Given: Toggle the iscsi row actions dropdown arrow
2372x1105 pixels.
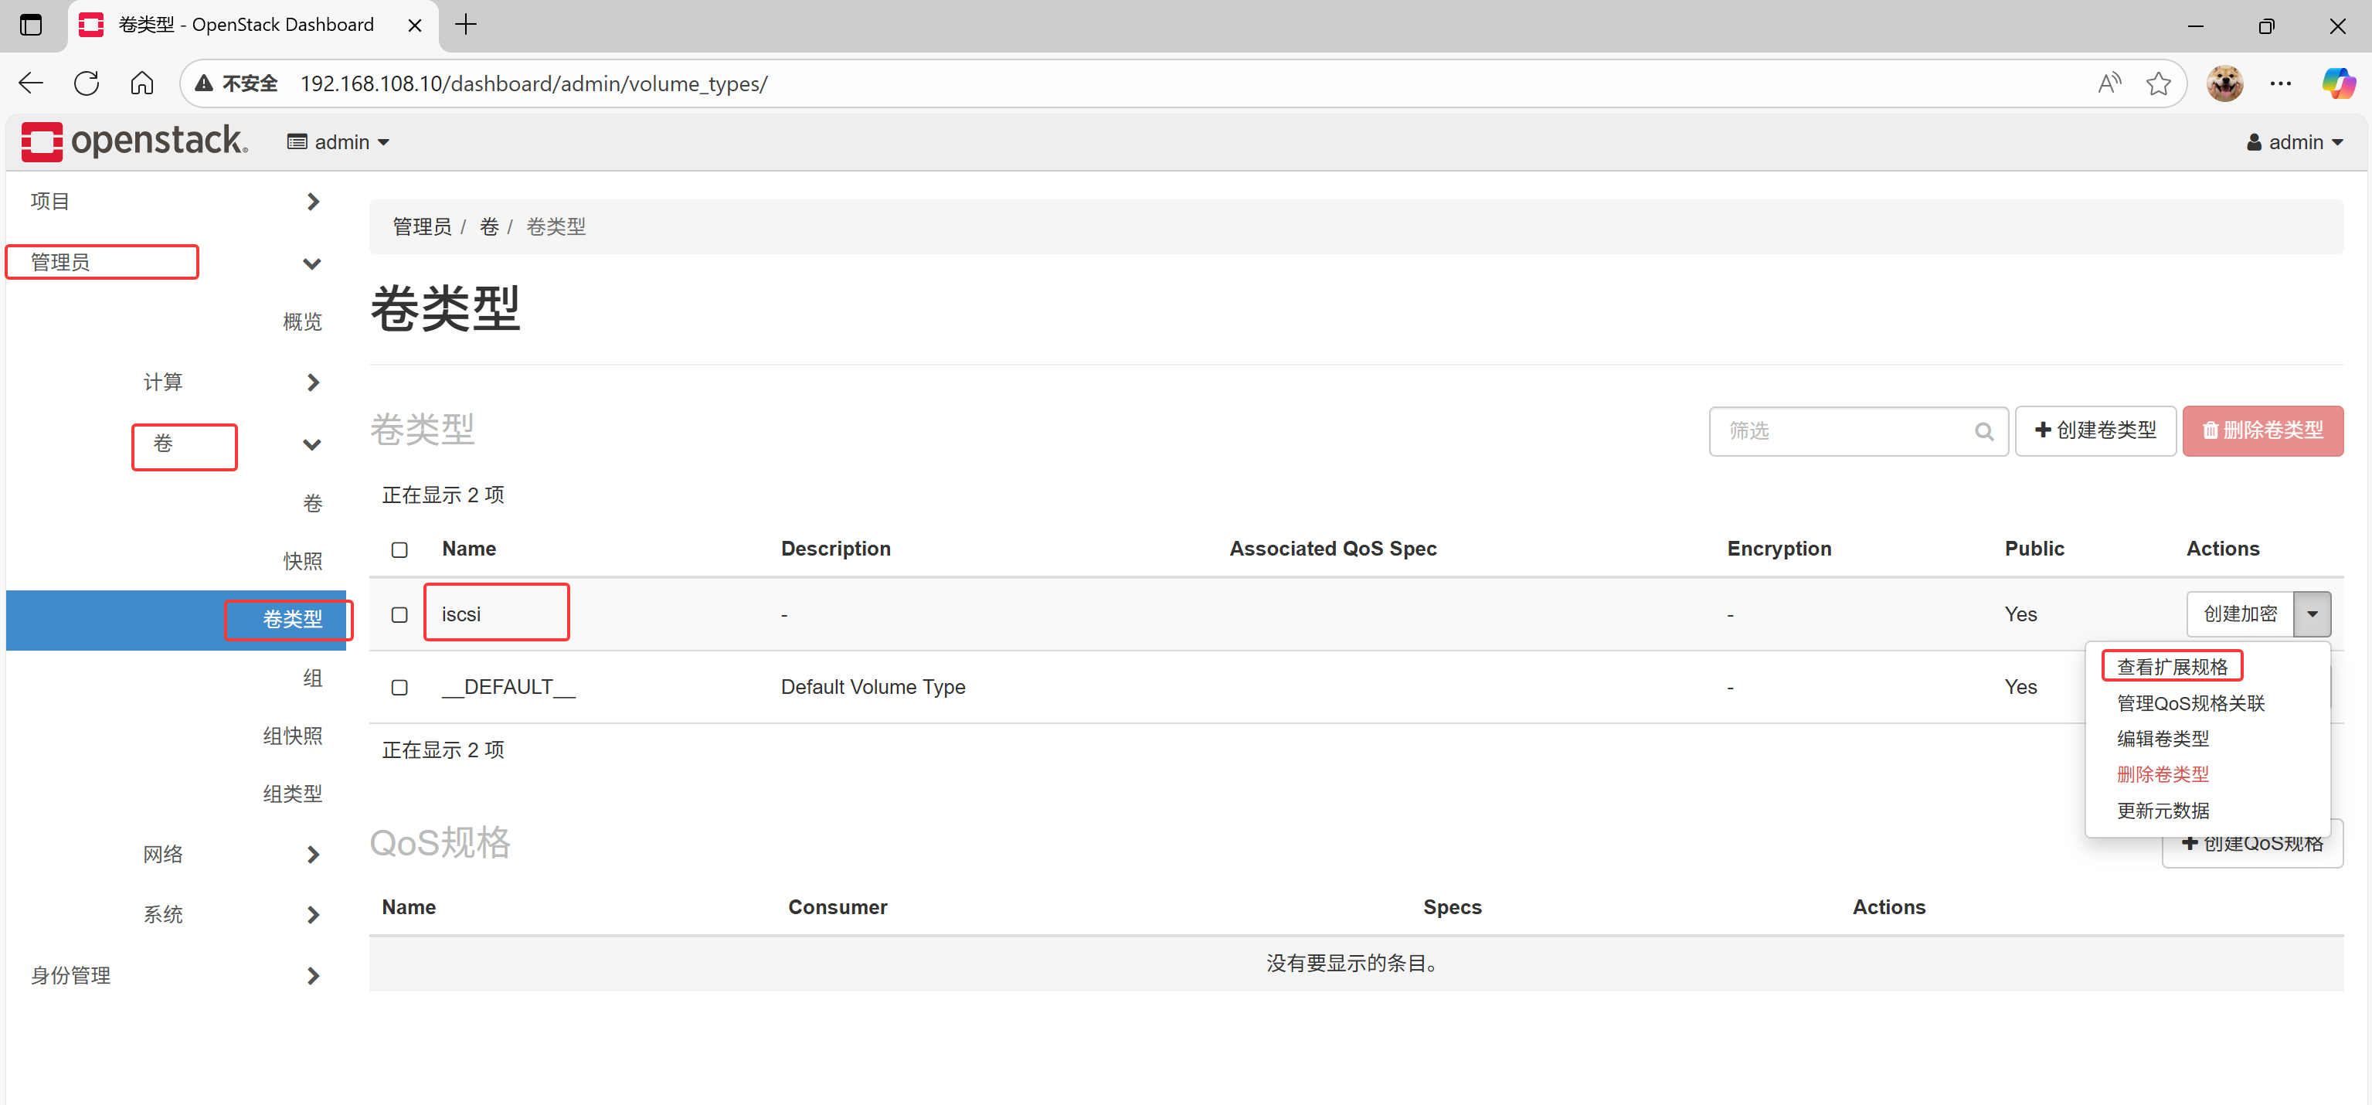Looking at the screenshot, I should point(2311,614).
